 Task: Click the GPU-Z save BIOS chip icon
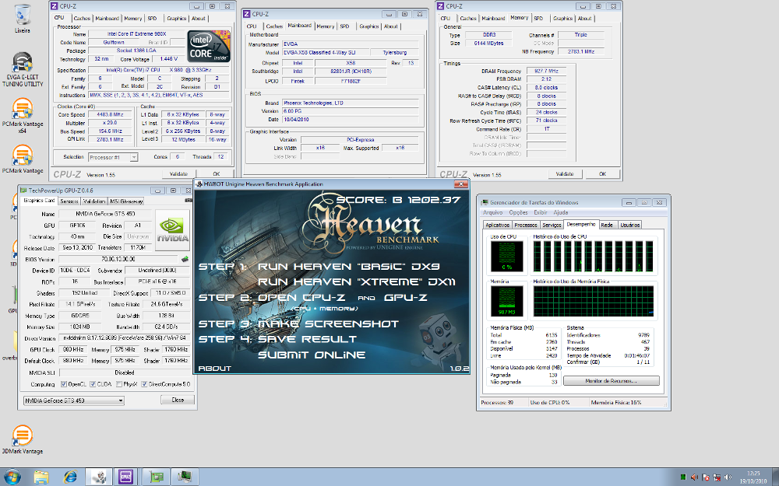[x=185, y=259]
